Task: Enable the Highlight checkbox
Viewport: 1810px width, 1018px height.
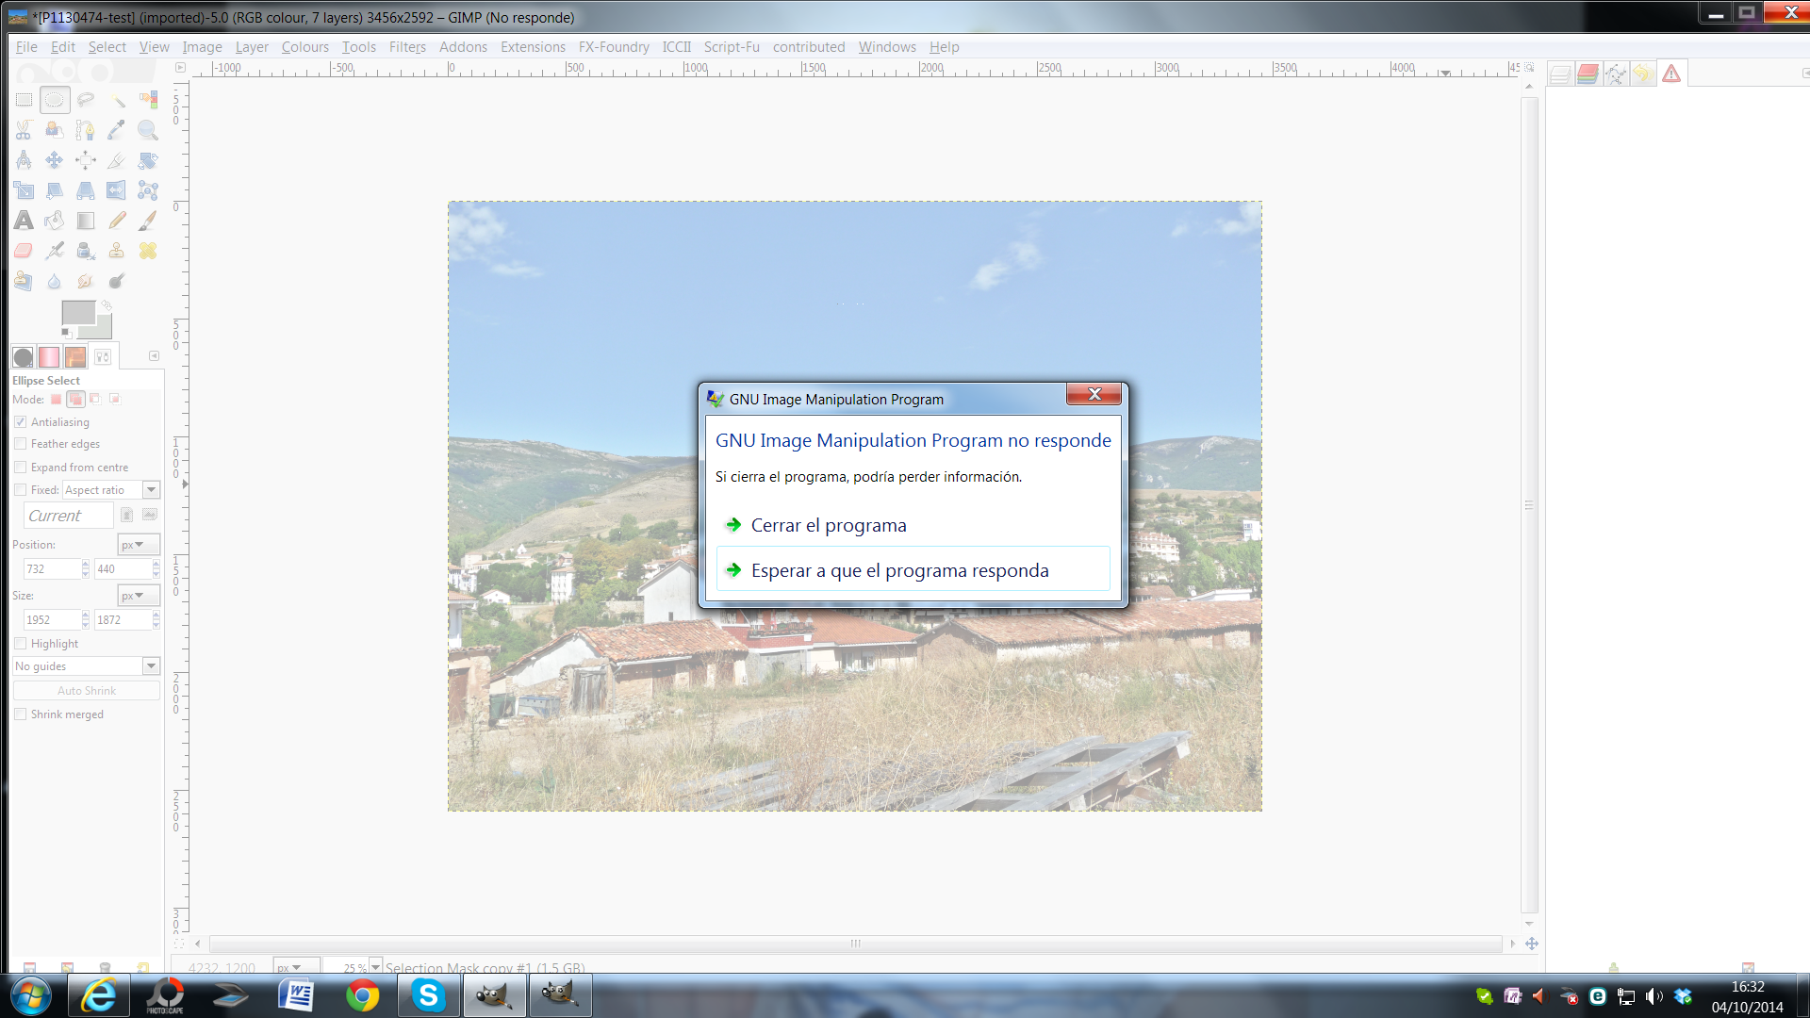Action: point(21,644)
